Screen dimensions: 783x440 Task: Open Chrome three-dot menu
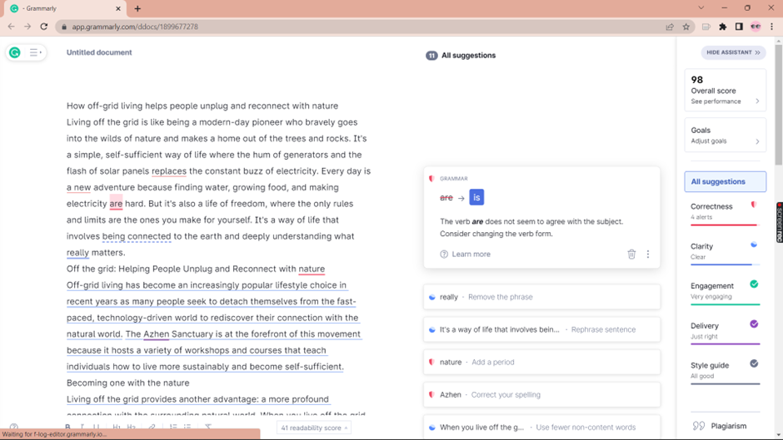[771, 27]
